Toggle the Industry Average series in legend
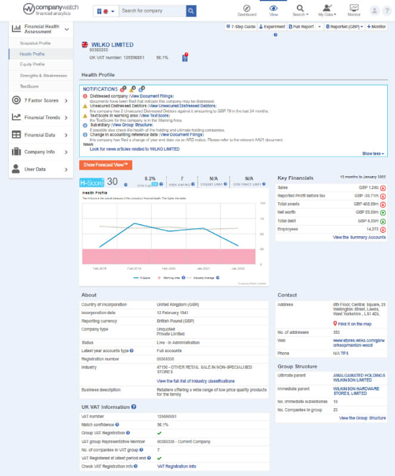 click(201, 278)
